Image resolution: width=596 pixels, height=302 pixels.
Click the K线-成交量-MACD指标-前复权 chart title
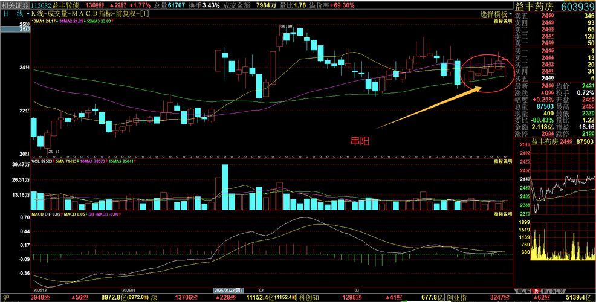[91, 14]
